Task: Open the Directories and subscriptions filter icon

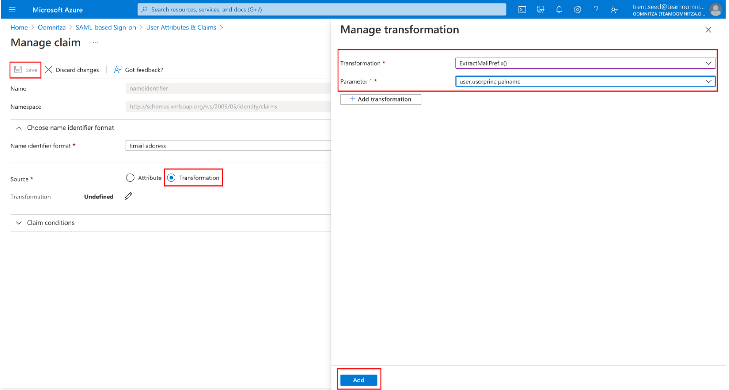Action: click(x=540, y=10)
